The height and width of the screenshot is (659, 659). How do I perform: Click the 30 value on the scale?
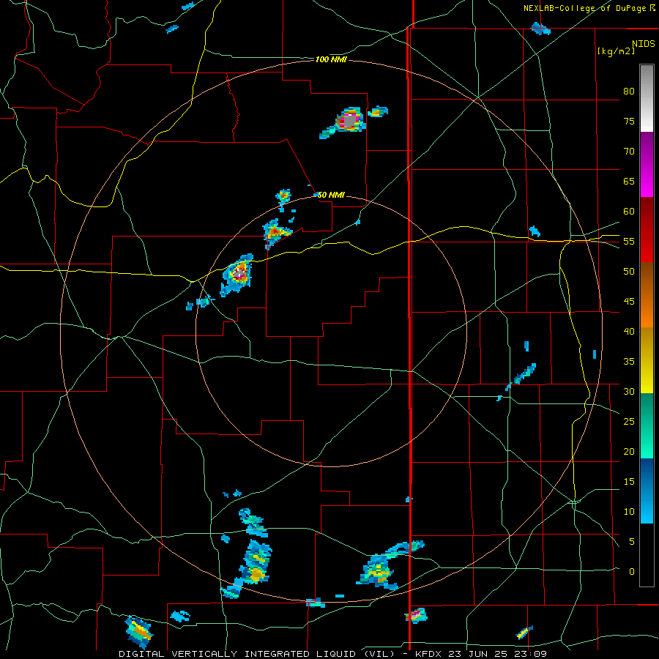pos(629,391)
